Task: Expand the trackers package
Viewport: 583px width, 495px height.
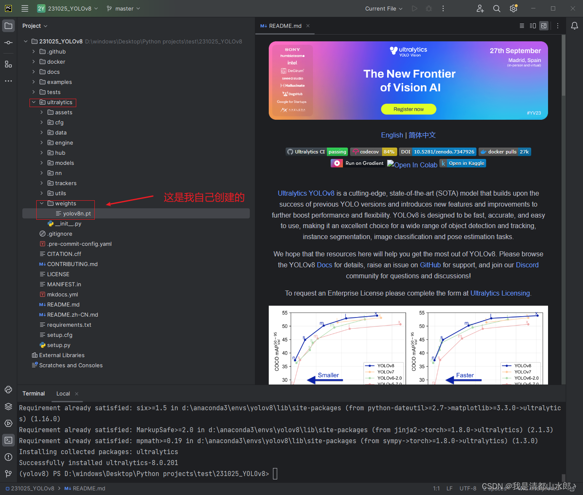Action: click(x=42, y=183)
